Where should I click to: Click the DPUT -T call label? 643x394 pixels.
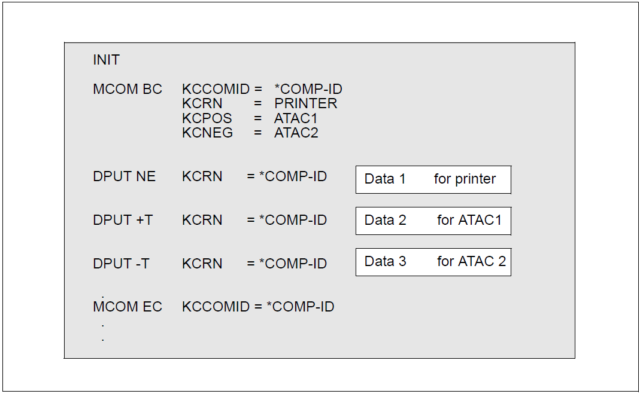pyautogui.click(x=121, y=264)
